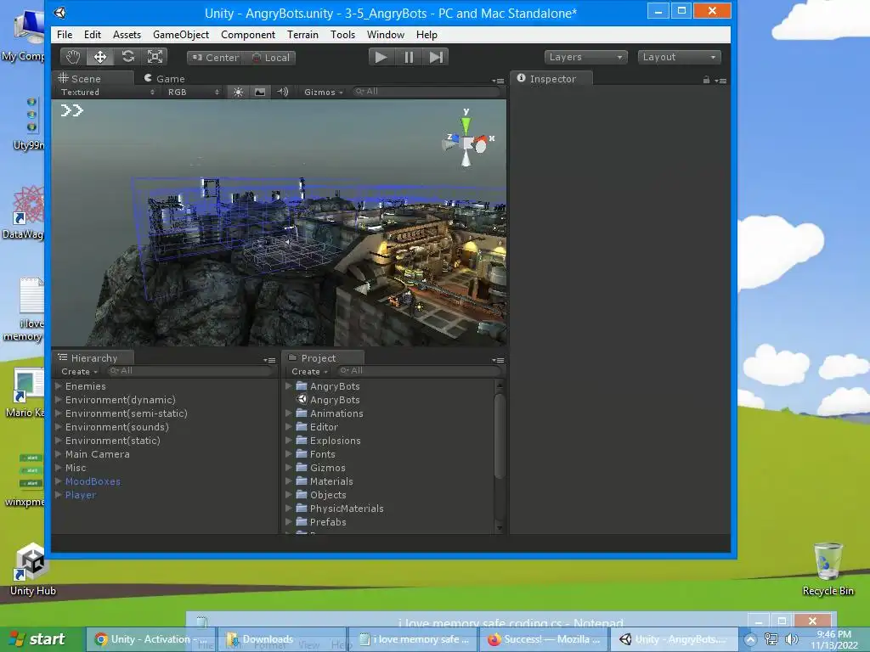Switch to the Game tab

pos(165,79)
